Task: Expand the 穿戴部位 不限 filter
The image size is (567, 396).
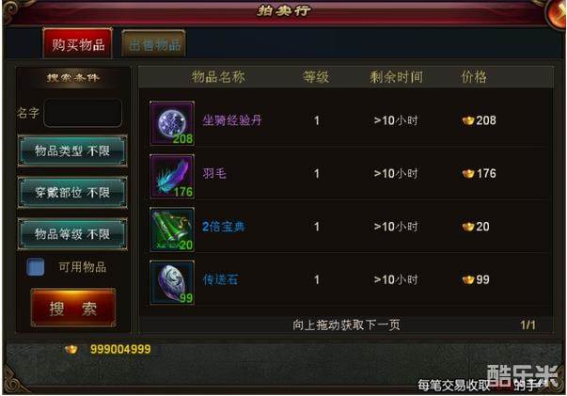Action: 72,193
